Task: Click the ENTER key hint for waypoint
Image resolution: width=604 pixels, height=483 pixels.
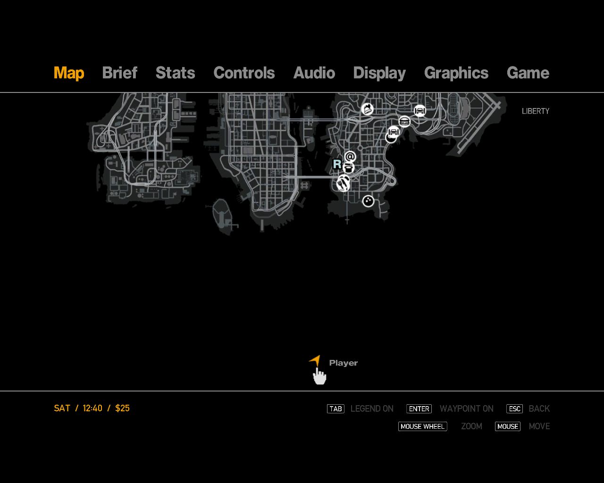Action: [419, 409]
